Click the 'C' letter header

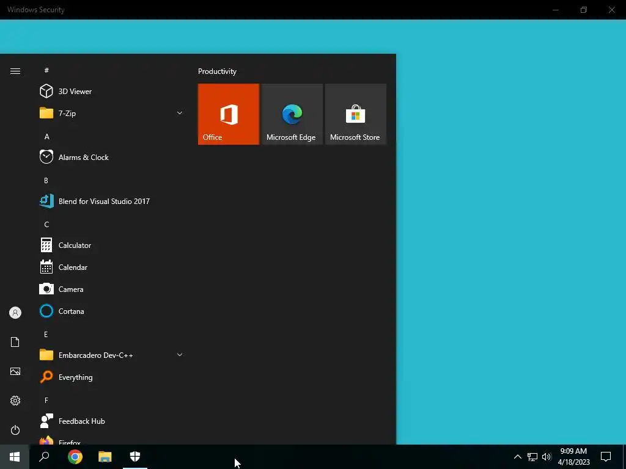46,225
